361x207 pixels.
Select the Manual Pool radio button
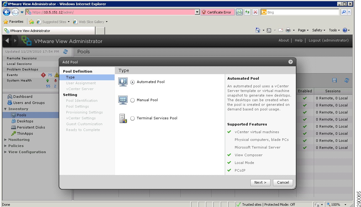(x=132, y=100)
